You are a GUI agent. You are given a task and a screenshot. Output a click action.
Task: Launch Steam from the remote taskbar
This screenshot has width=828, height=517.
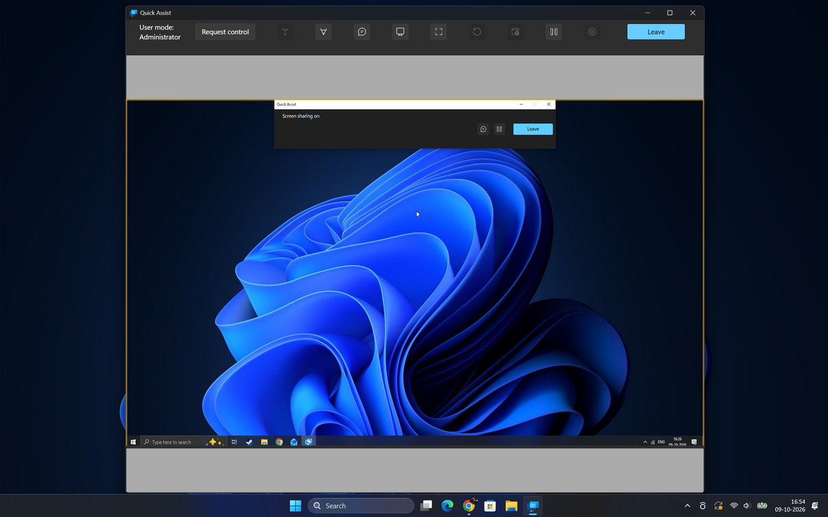(x=249, y=442)
